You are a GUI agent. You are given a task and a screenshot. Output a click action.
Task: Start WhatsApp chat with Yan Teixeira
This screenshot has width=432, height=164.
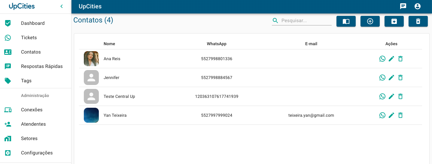point(382,115)
